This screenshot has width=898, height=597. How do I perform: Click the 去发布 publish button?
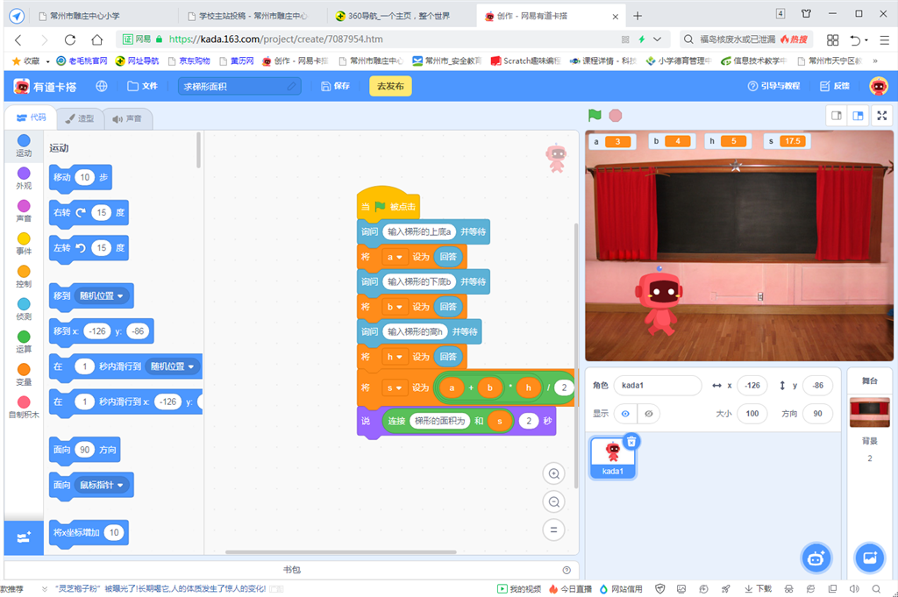pos(389,86)
